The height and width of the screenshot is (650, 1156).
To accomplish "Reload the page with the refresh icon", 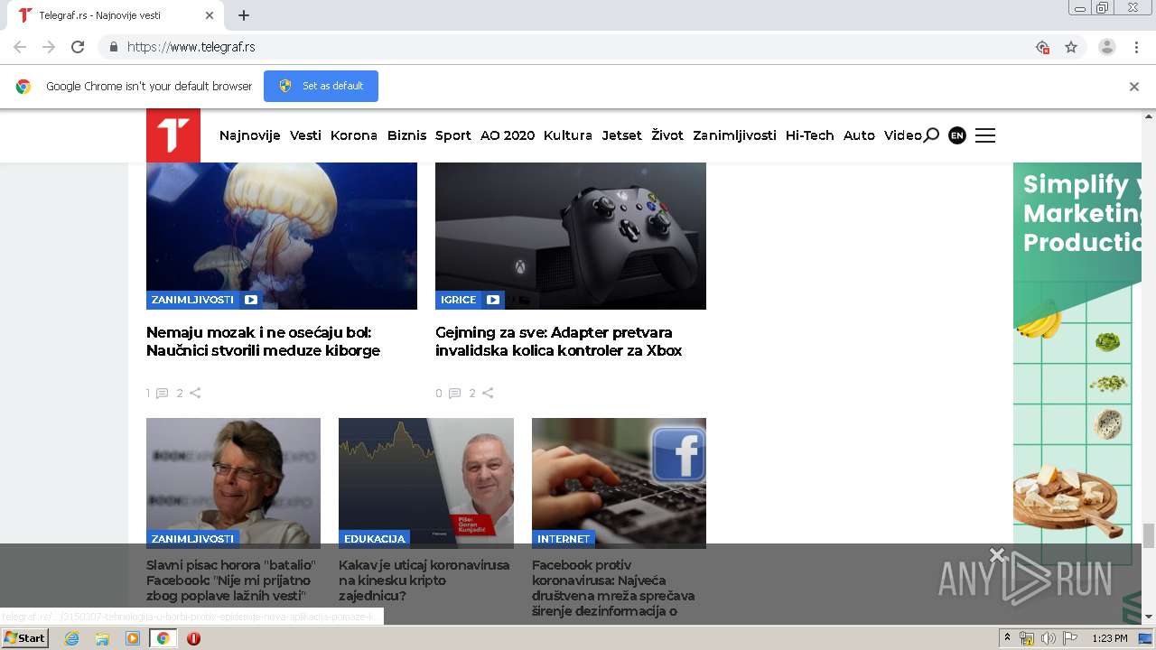I will pos(78,47).
